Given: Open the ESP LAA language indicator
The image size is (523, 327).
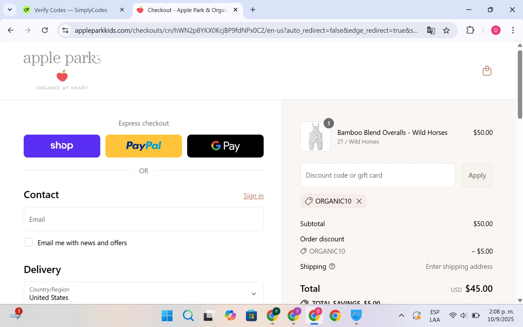Looking at the screenshot, I should 435,315.
